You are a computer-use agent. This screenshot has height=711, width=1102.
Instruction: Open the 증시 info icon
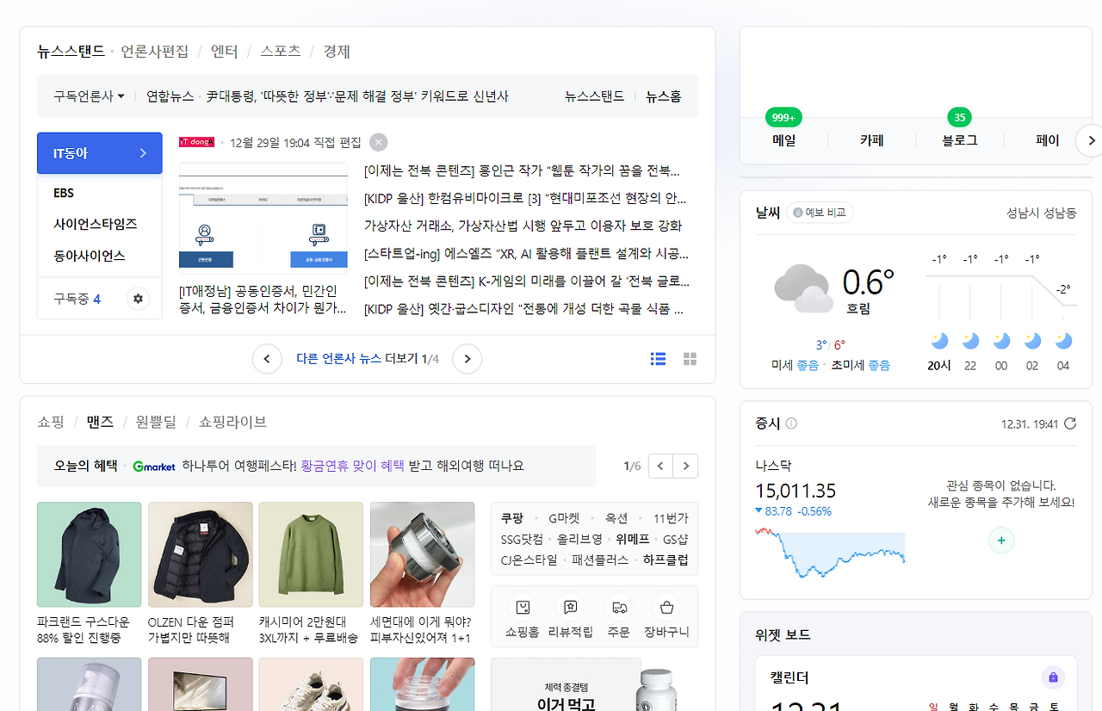click(791, 424)
